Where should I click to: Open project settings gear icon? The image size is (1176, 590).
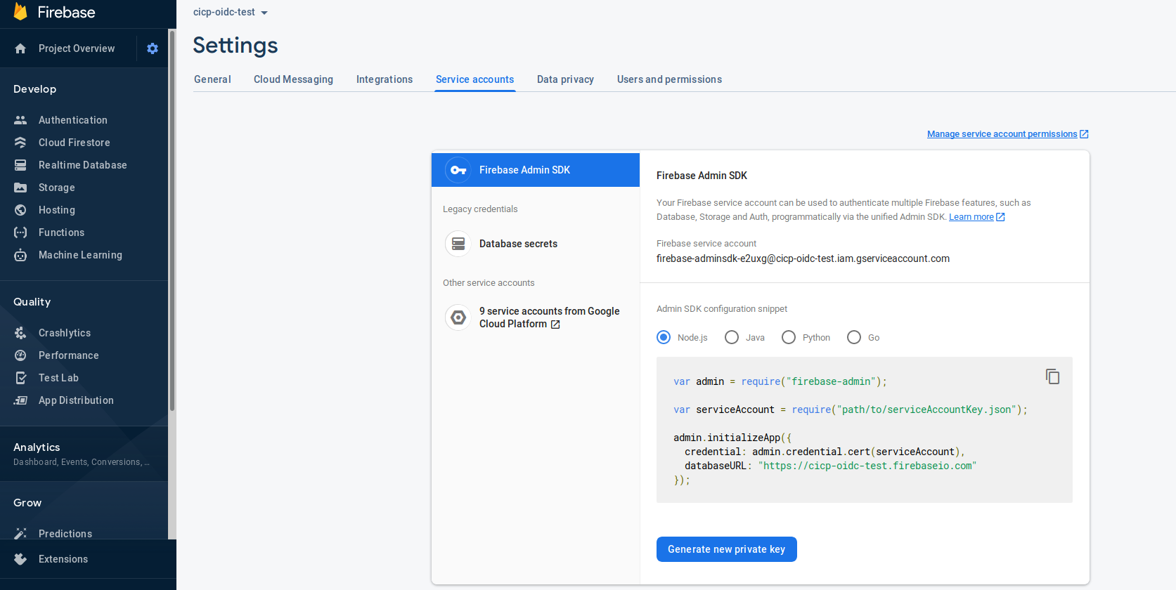[153, 48]
